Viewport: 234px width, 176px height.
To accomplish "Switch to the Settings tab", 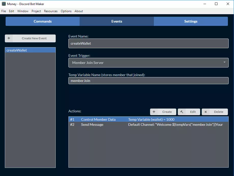I will pos(191,21).
